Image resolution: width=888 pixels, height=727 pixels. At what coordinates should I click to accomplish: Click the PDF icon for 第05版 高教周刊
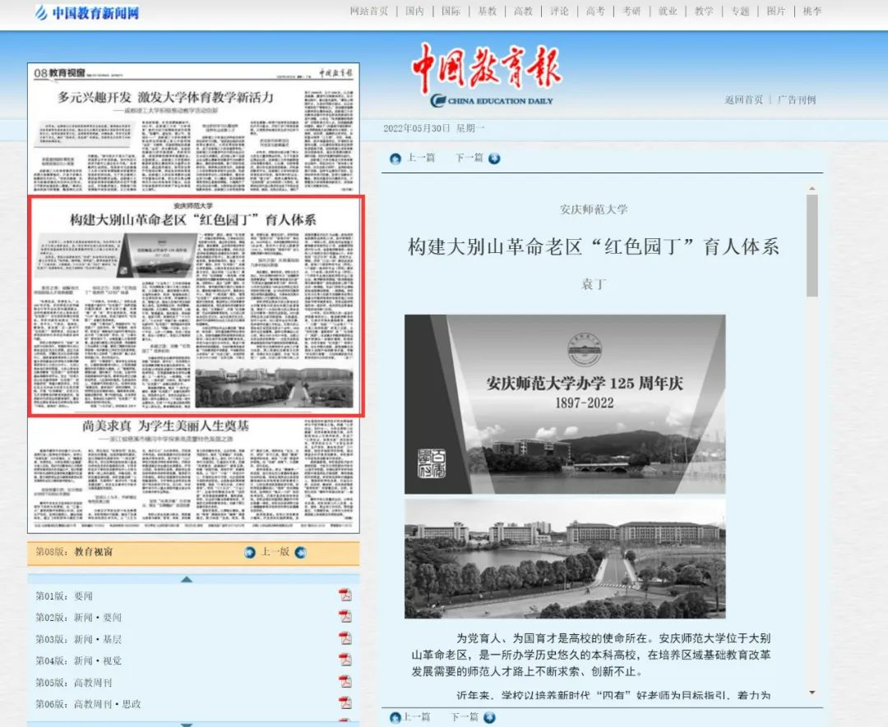(x=345, y=682)
